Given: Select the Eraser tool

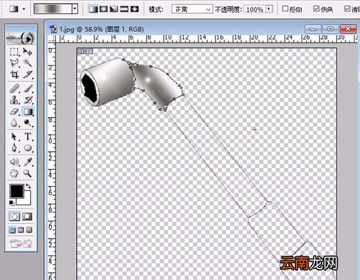Looking at the screenshot, I should (x=14, y=112).
